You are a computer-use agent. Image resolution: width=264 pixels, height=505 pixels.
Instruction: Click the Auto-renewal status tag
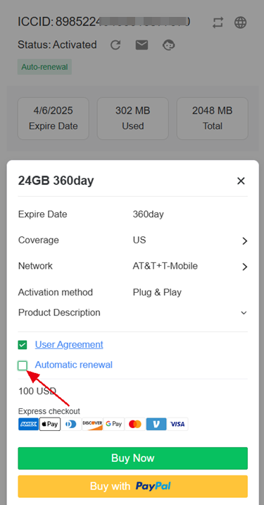click(x=44, y=67)
